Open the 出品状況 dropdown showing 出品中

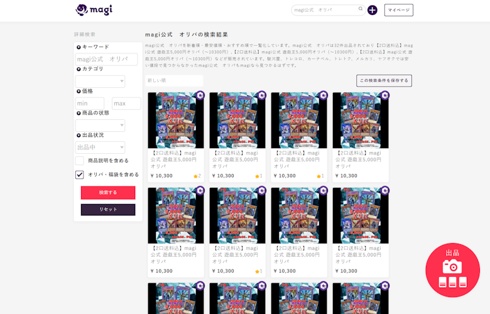click(x=101, y=148)
